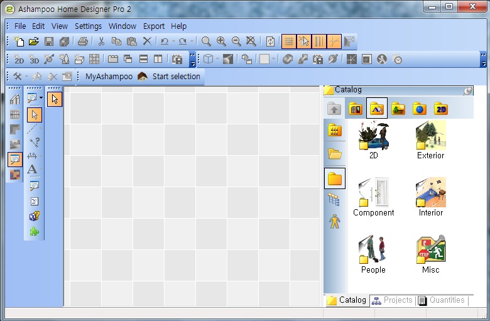Click the Cascade windows icon

[x=128, y=59]
